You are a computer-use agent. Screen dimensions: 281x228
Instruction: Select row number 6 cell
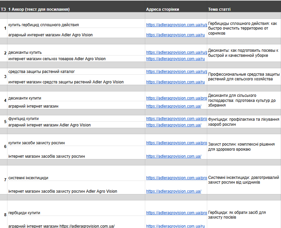[x=5, y=147]
